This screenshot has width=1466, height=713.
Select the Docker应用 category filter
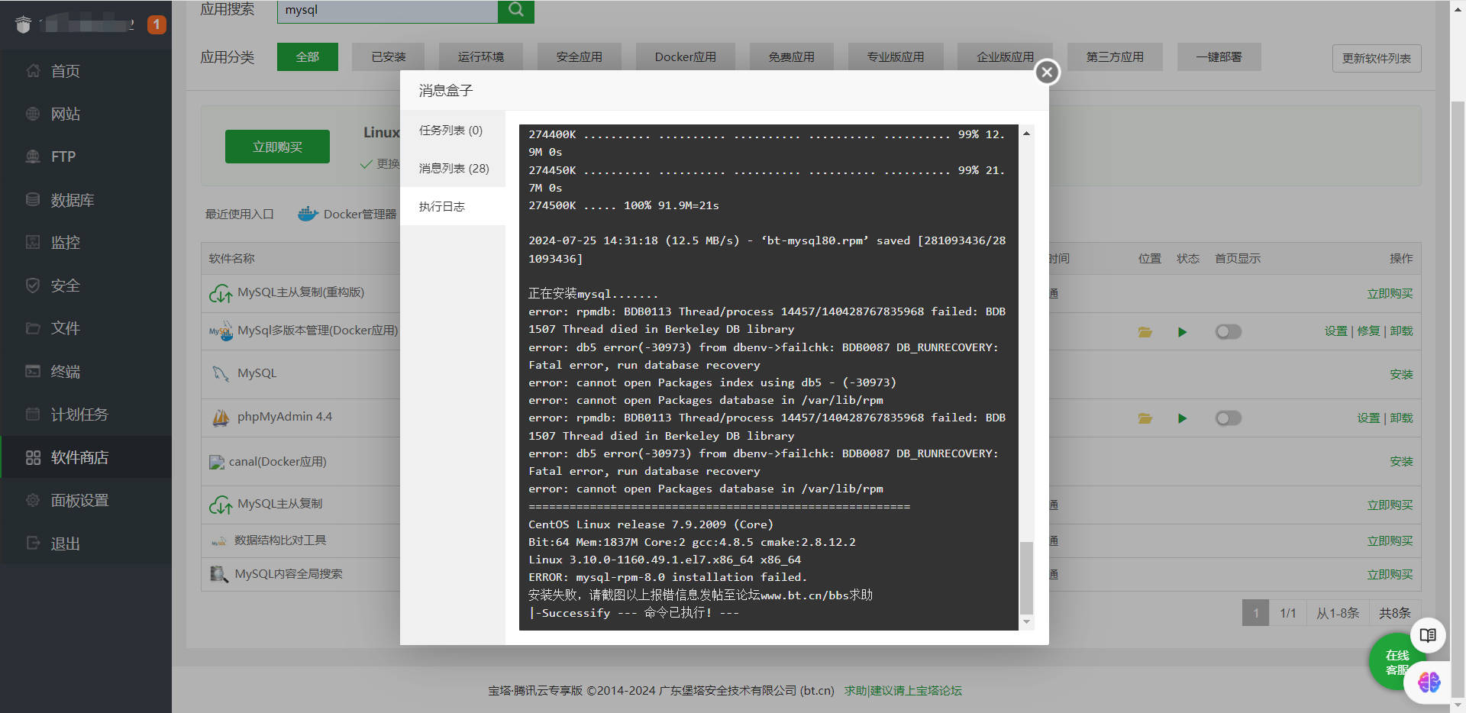click(686, 57)
